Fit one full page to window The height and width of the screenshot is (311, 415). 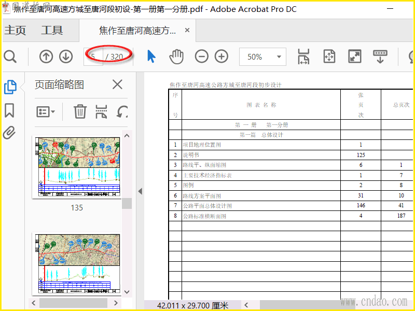(329, 56)
